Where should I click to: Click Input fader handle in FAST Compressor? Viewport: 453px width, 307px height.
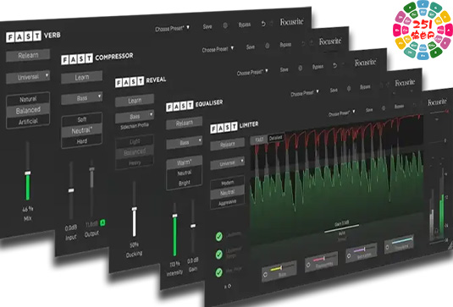71,190
